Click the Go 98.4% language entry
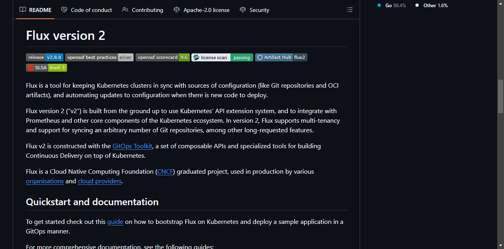This screenshot has width=504, height=249. tap(392, 6)
